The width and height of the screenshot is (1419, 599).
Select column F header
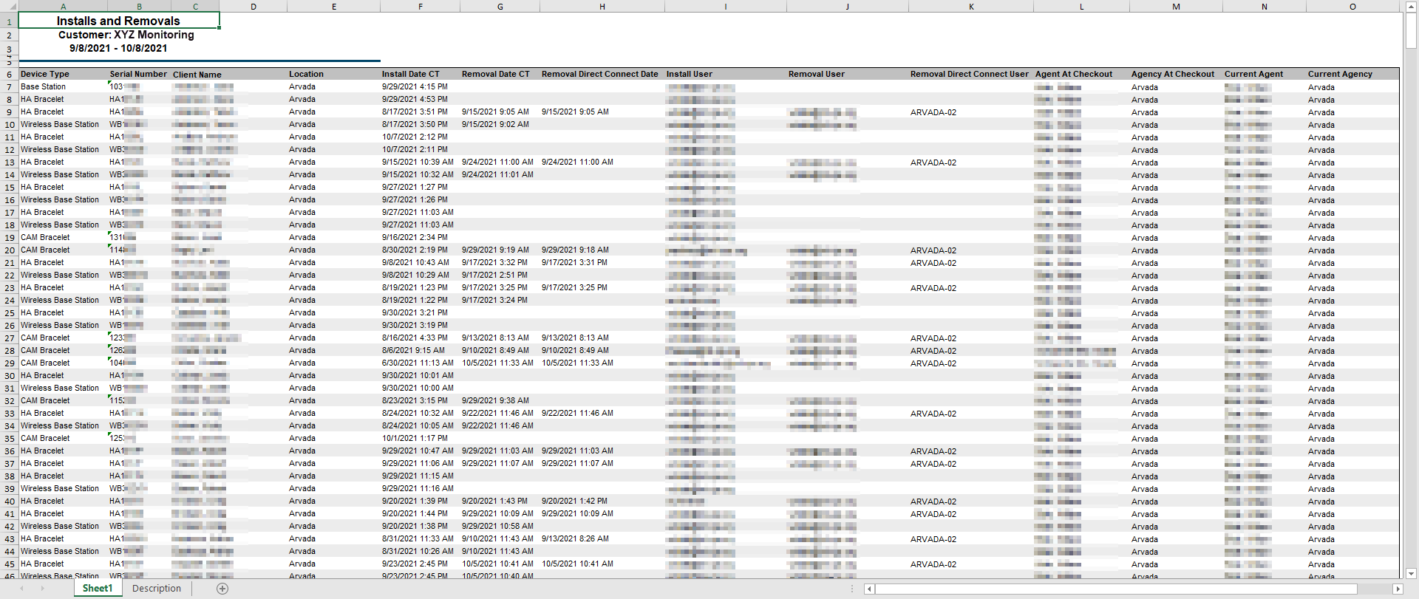click(x=420, y=6)
